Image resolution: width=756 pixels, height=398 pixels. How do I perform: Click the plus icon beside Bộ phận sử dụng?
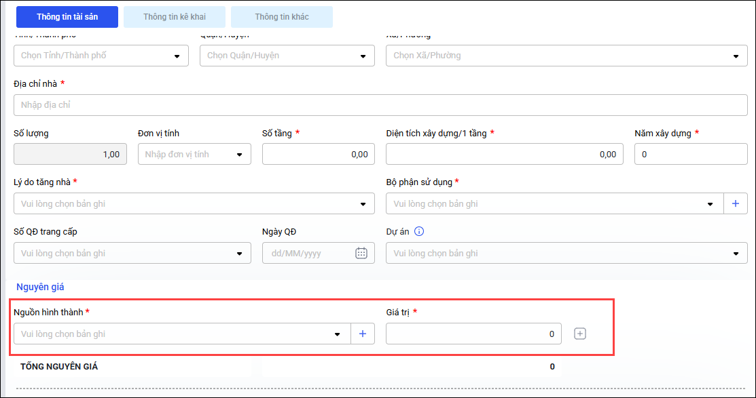(735, 203)
